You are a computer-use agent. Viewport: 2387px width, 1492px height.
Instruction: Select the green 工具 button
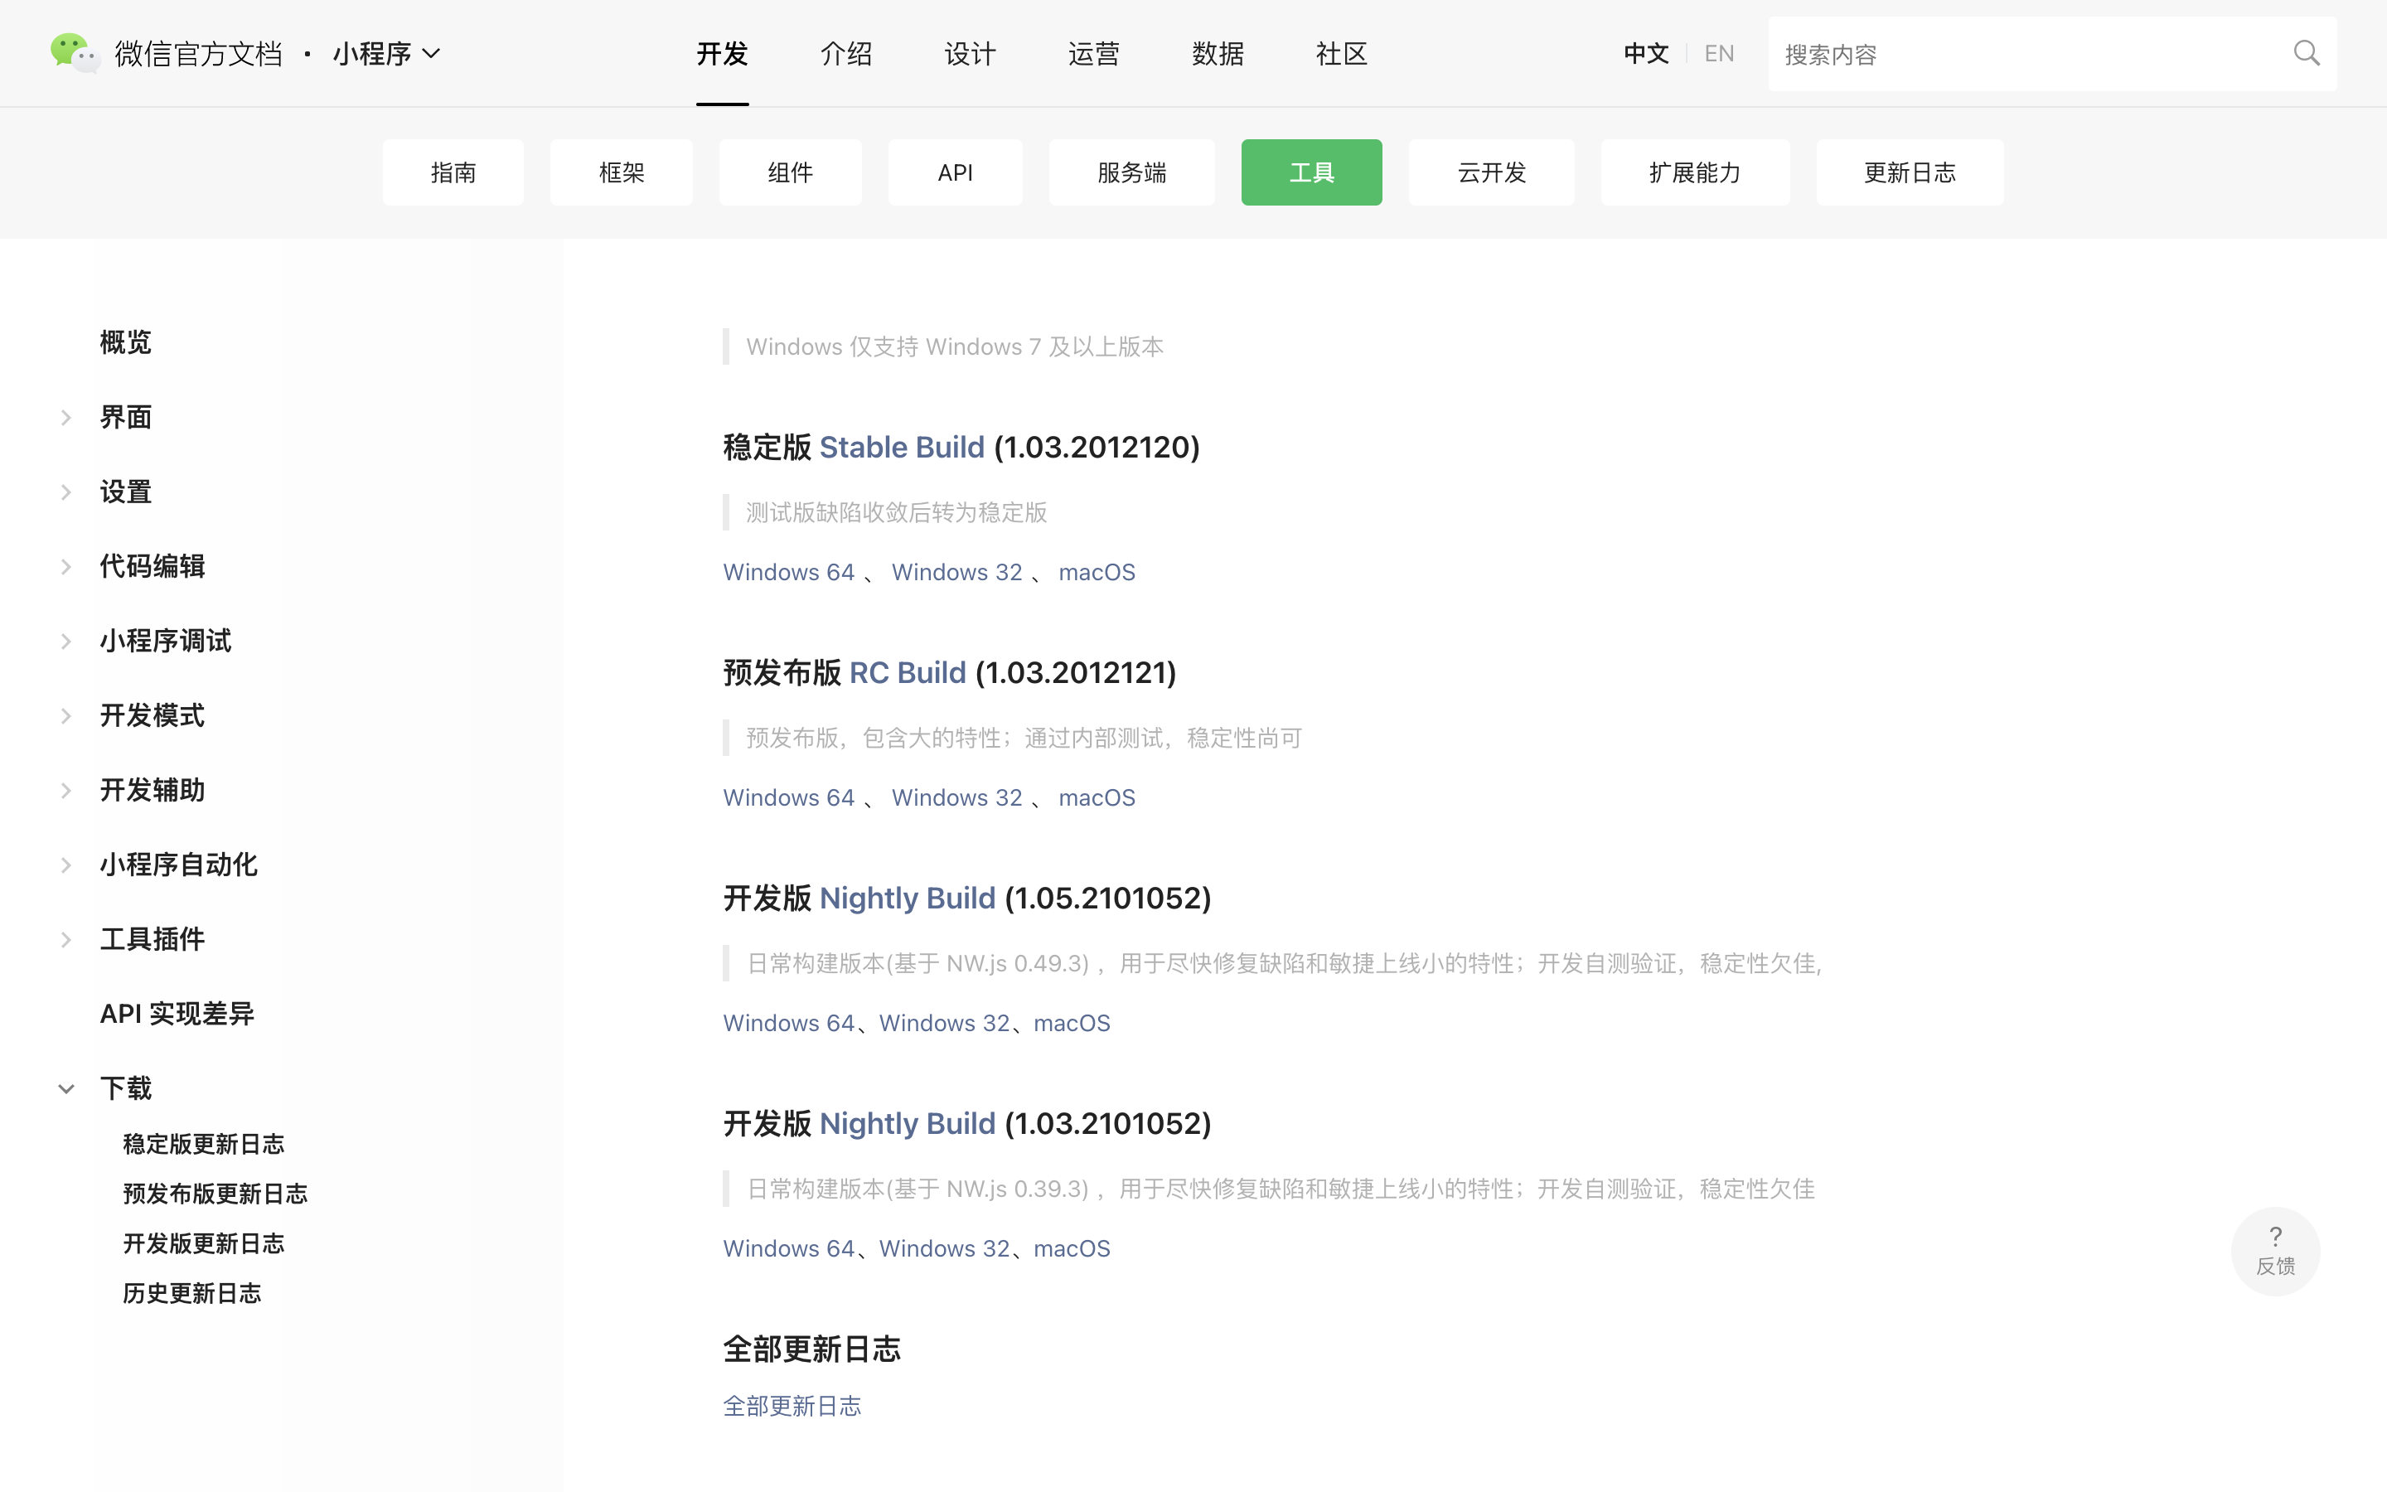[1311, 172]
